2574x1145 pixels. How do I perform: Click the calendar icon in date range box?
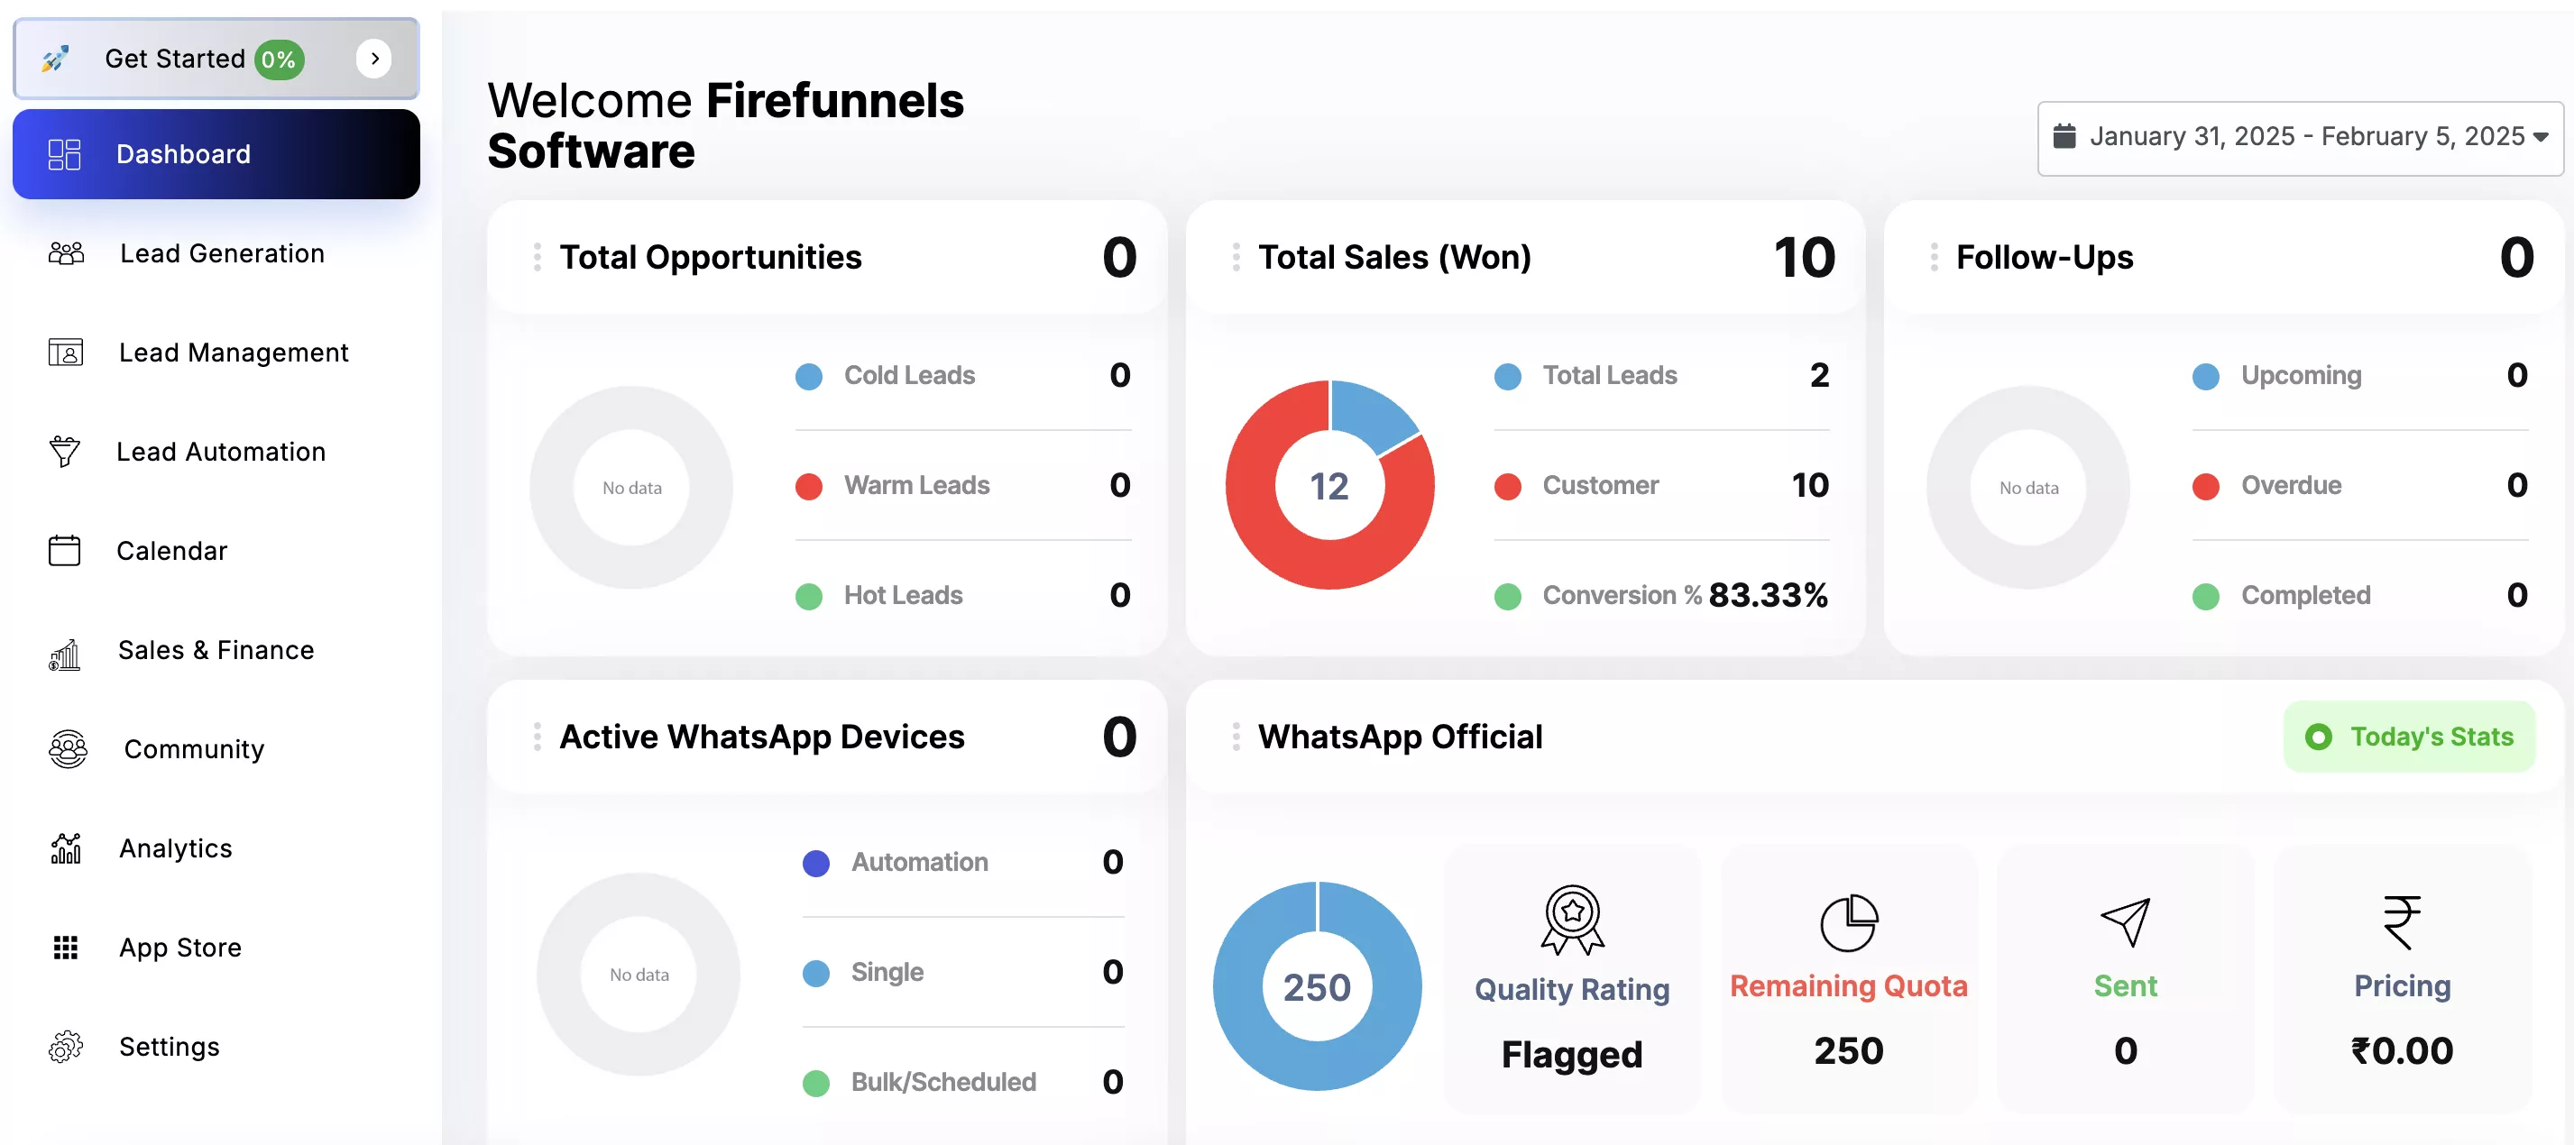[x=2064, y=136]
